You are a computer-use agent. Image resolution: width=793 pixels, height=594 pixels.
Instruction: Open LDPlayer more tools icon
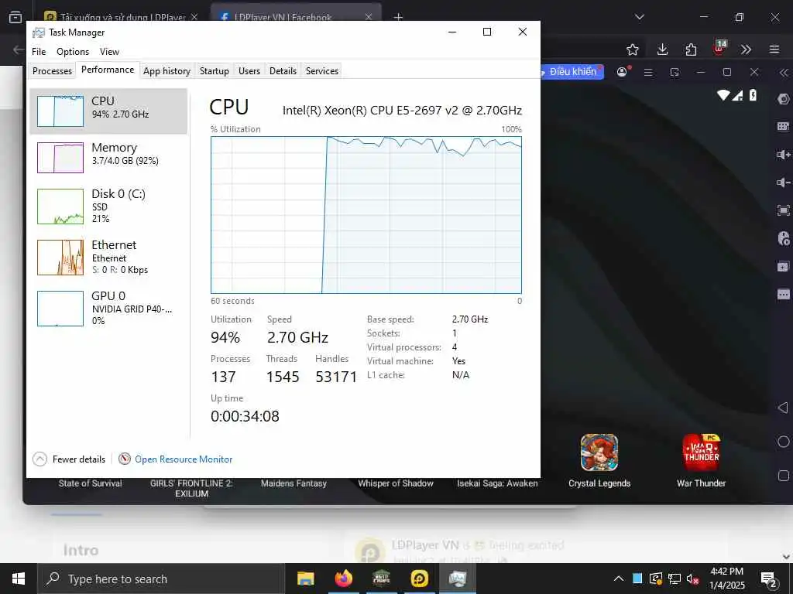784,294
